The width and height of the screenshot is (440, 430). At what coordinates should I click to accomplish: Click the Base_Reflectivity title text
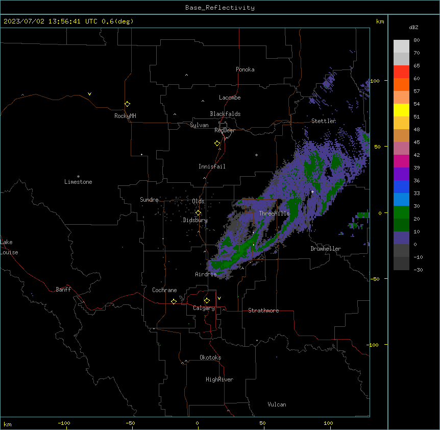coord(220,8)
